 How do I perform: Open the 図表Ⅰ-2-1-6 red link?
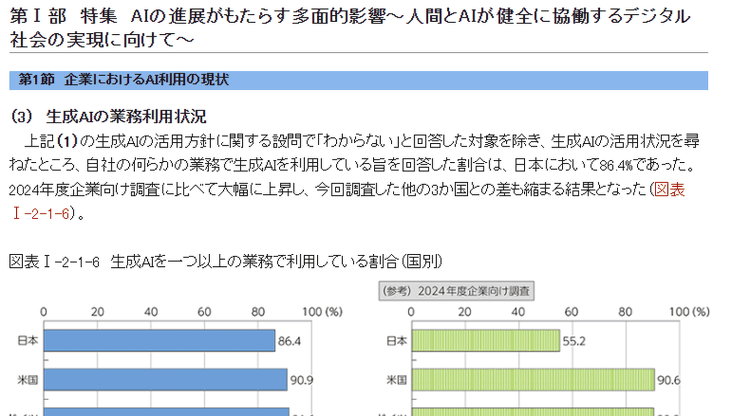click(x=669, y=190)
